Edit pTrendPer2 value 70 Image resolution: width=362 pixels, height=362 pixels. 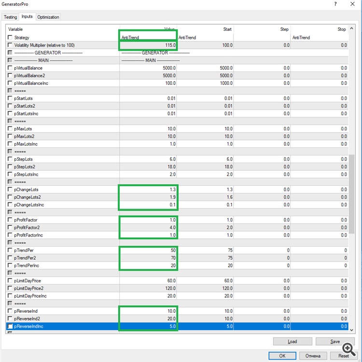click(148, 258)
